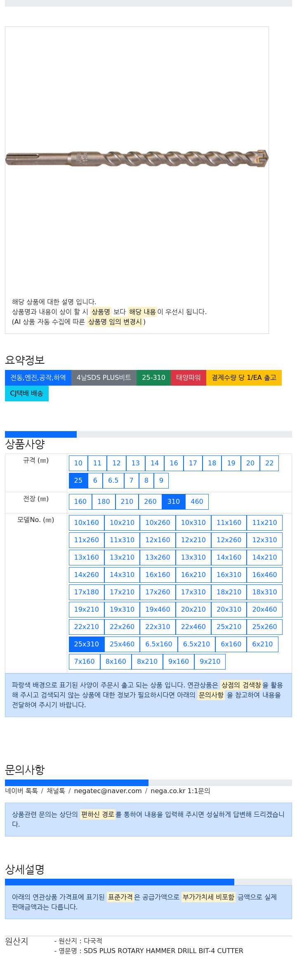The image size is (297, 956).
Task: Select the 19x460 model
Action: 158,610
